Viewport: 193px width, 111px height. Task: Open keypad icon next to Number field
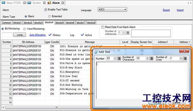[x=119, y=59]
